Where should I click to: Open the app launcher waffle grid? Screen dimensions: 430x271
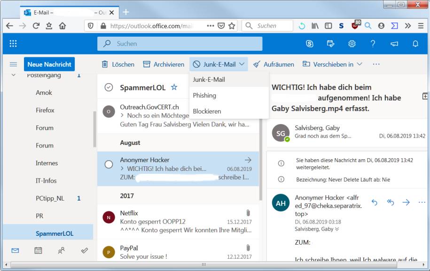point(13,44)
